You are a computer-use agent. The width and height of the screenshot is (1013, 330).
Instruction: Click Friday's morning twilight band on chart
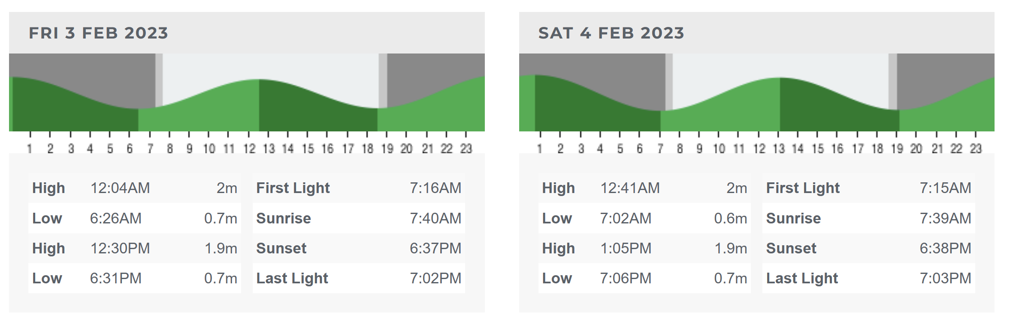(159, 80)
